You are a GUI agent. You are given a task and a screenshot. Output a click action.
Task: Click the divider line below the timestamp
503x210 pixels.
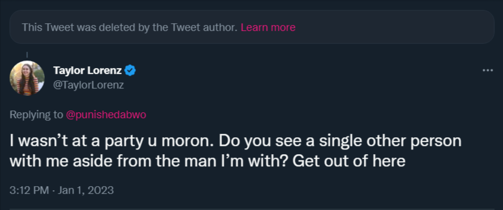[252, 209]
